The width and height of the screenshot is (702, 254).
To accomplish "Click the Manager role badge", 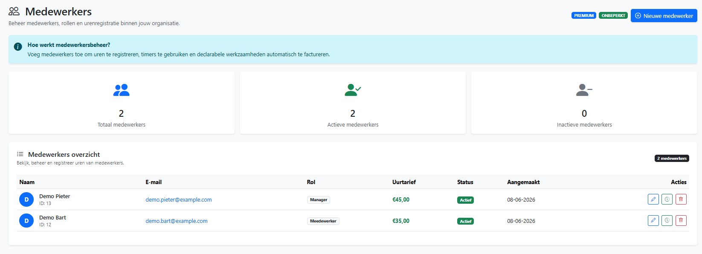I will [x=319, y=200].
